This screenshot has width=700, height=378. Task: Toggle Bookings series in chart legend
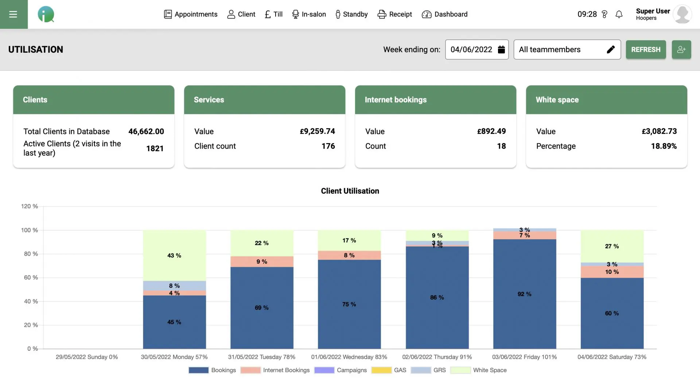tap(212, 370)
